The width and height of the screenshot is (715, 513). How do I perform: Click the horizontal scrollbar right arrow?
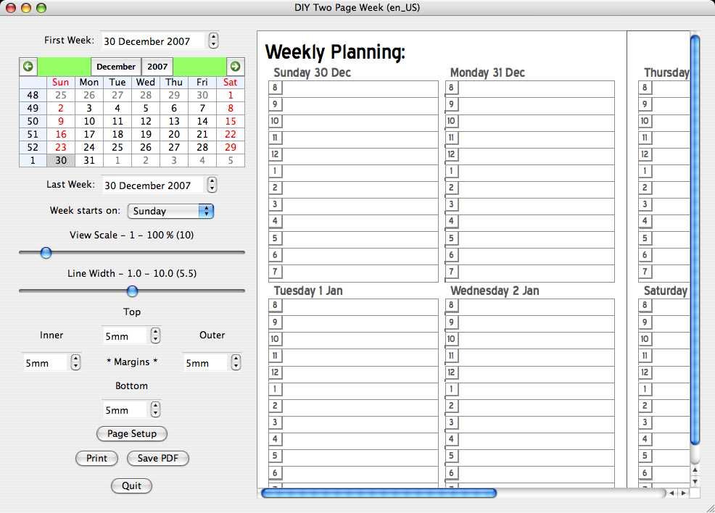pyautogui.click(x=684, y=493)
